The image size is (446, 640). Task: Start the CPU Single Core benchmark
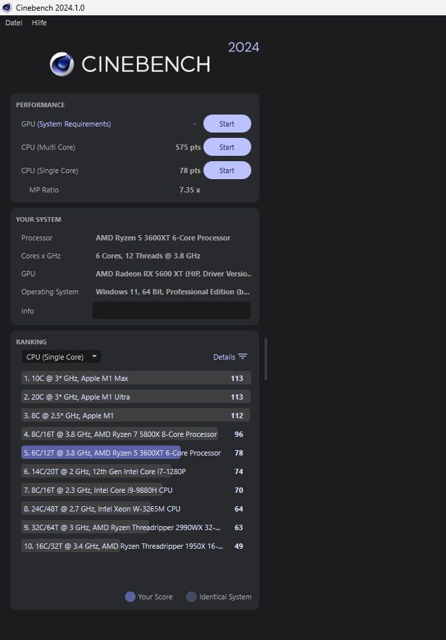(227, 170)
